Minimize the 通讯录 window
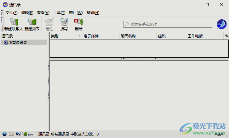This screenshot has height=138, width=229. pyautogui.click(x=193, y=5)
